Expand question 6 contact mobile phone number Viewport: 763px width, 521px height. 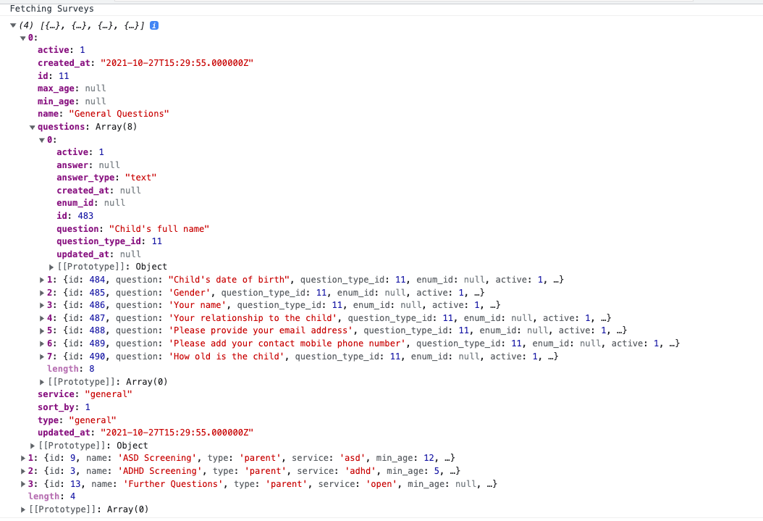click(x=42, y=343)
